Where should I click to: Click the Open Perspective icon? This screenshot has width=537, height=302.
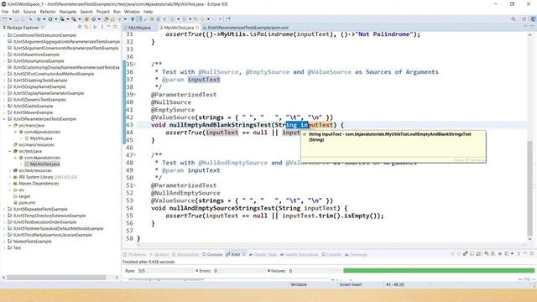point(524,19)
